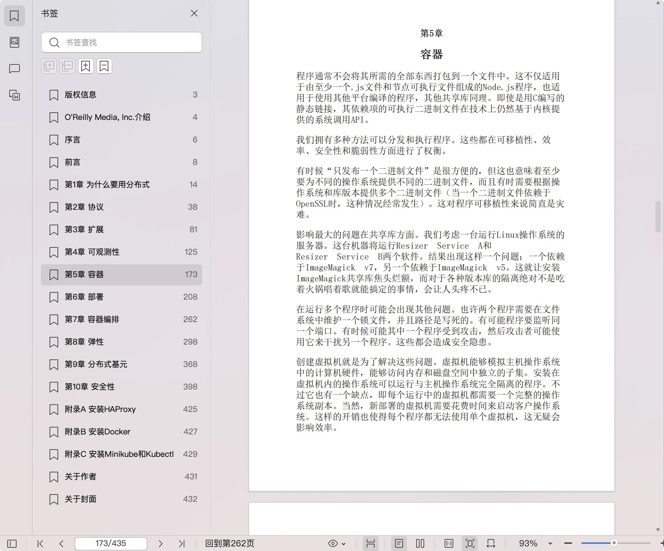The image size is (664, 551).
Task: Select 第2章 协议 bookmark
Action: click(122, 207)
